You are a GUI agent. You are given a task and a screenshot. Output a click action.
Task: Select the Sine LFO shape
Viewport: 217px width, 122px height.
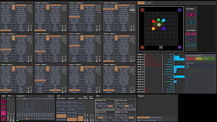point(80,103)
